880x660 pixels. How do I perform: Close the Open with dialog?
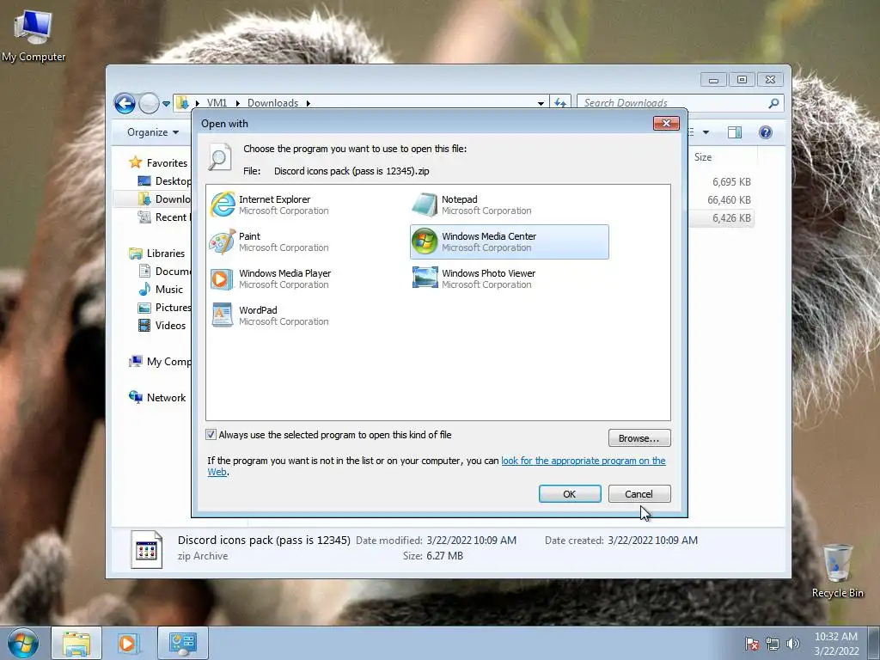click(x=666, y=123)
